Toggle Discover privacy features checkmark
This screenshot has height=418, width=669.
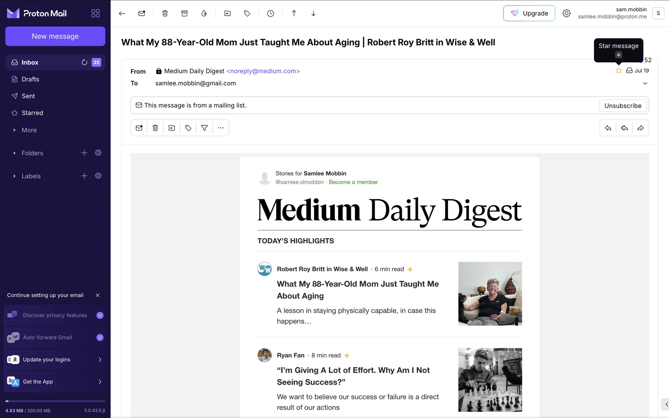(100, 315)
